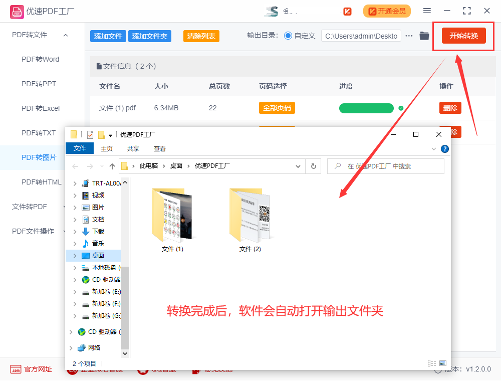Click the 优速PDF工厂 app logo icon
This screenshot has width=501, height=381.
(x=17, y=12)
